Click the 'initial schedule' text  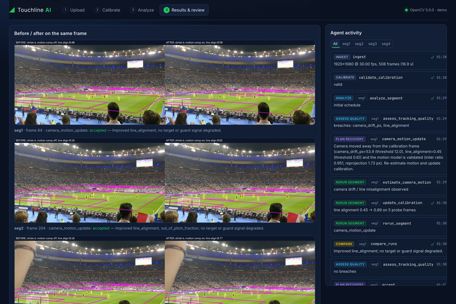pos(347,105)
